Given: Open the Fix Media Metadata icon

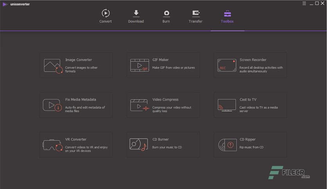Looking at the screenshot, I should click(52, 105).
